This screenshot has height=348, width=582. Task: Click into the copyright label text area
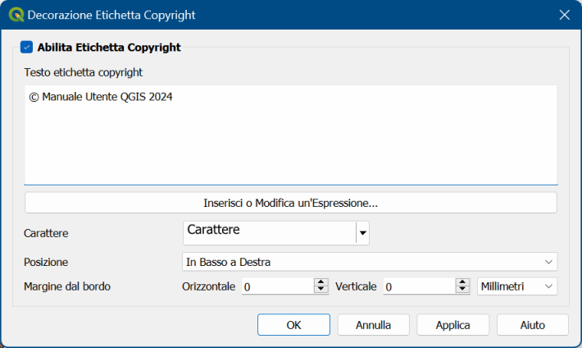coord(291,135)
